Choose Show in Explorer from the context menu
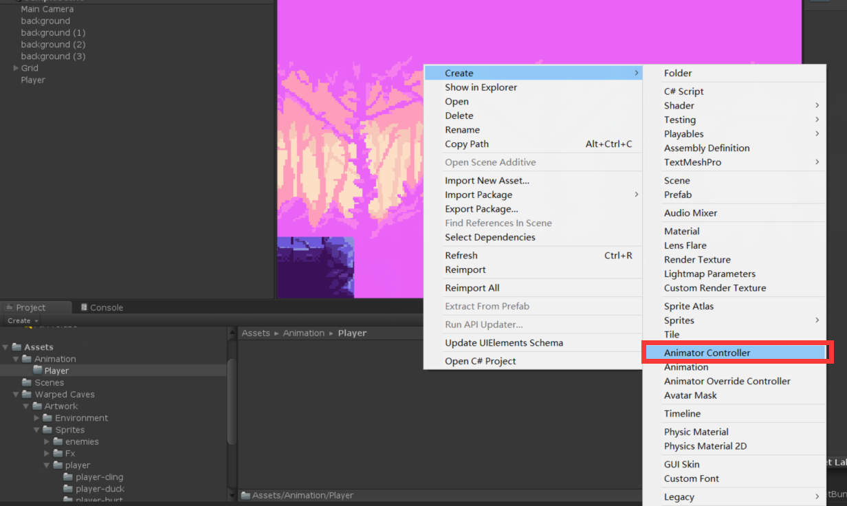Image resolution: width=847 pixels, height=506 pixels. pos(481,87)
